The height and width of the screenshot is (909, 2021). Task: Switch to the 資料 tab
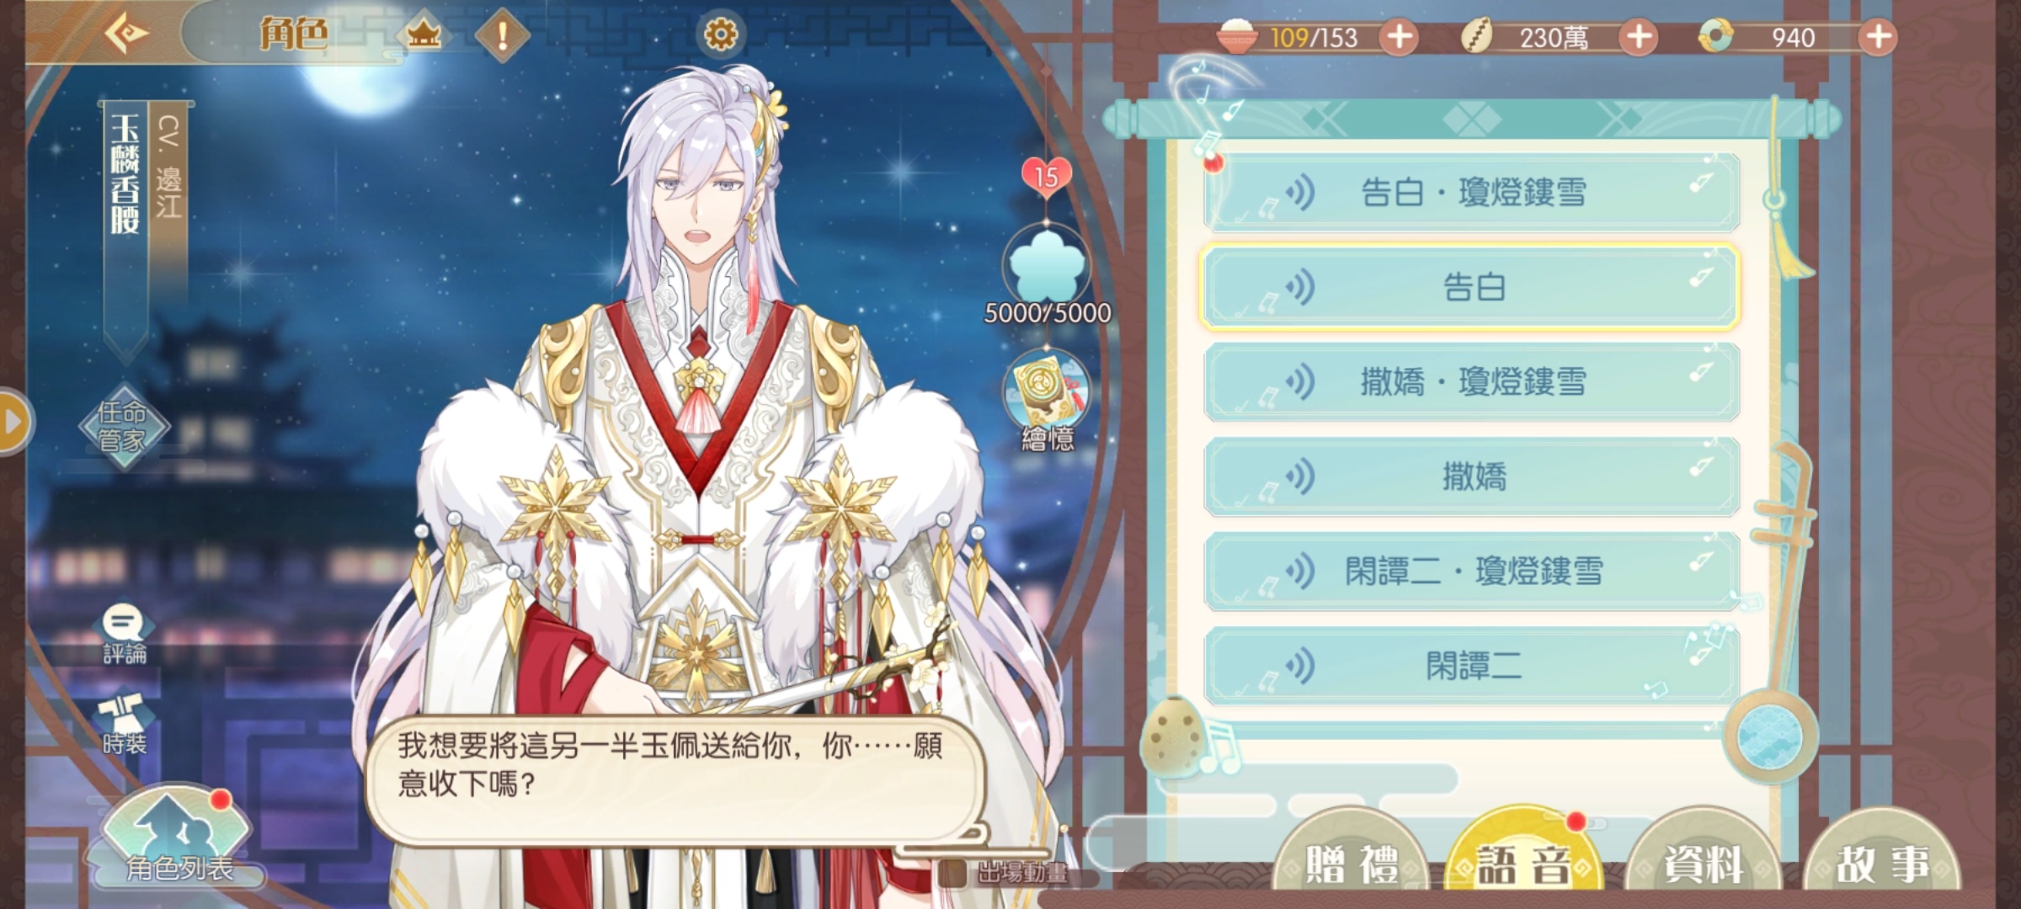click(1703, 860)
